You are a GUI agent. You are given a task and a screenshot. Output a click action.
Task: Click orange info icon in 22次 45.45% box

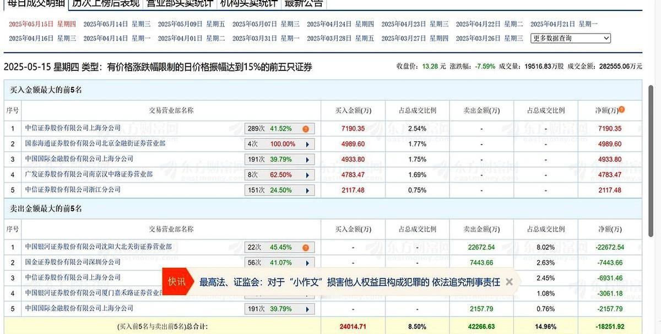pyautogui.click(x=306, y=248)
